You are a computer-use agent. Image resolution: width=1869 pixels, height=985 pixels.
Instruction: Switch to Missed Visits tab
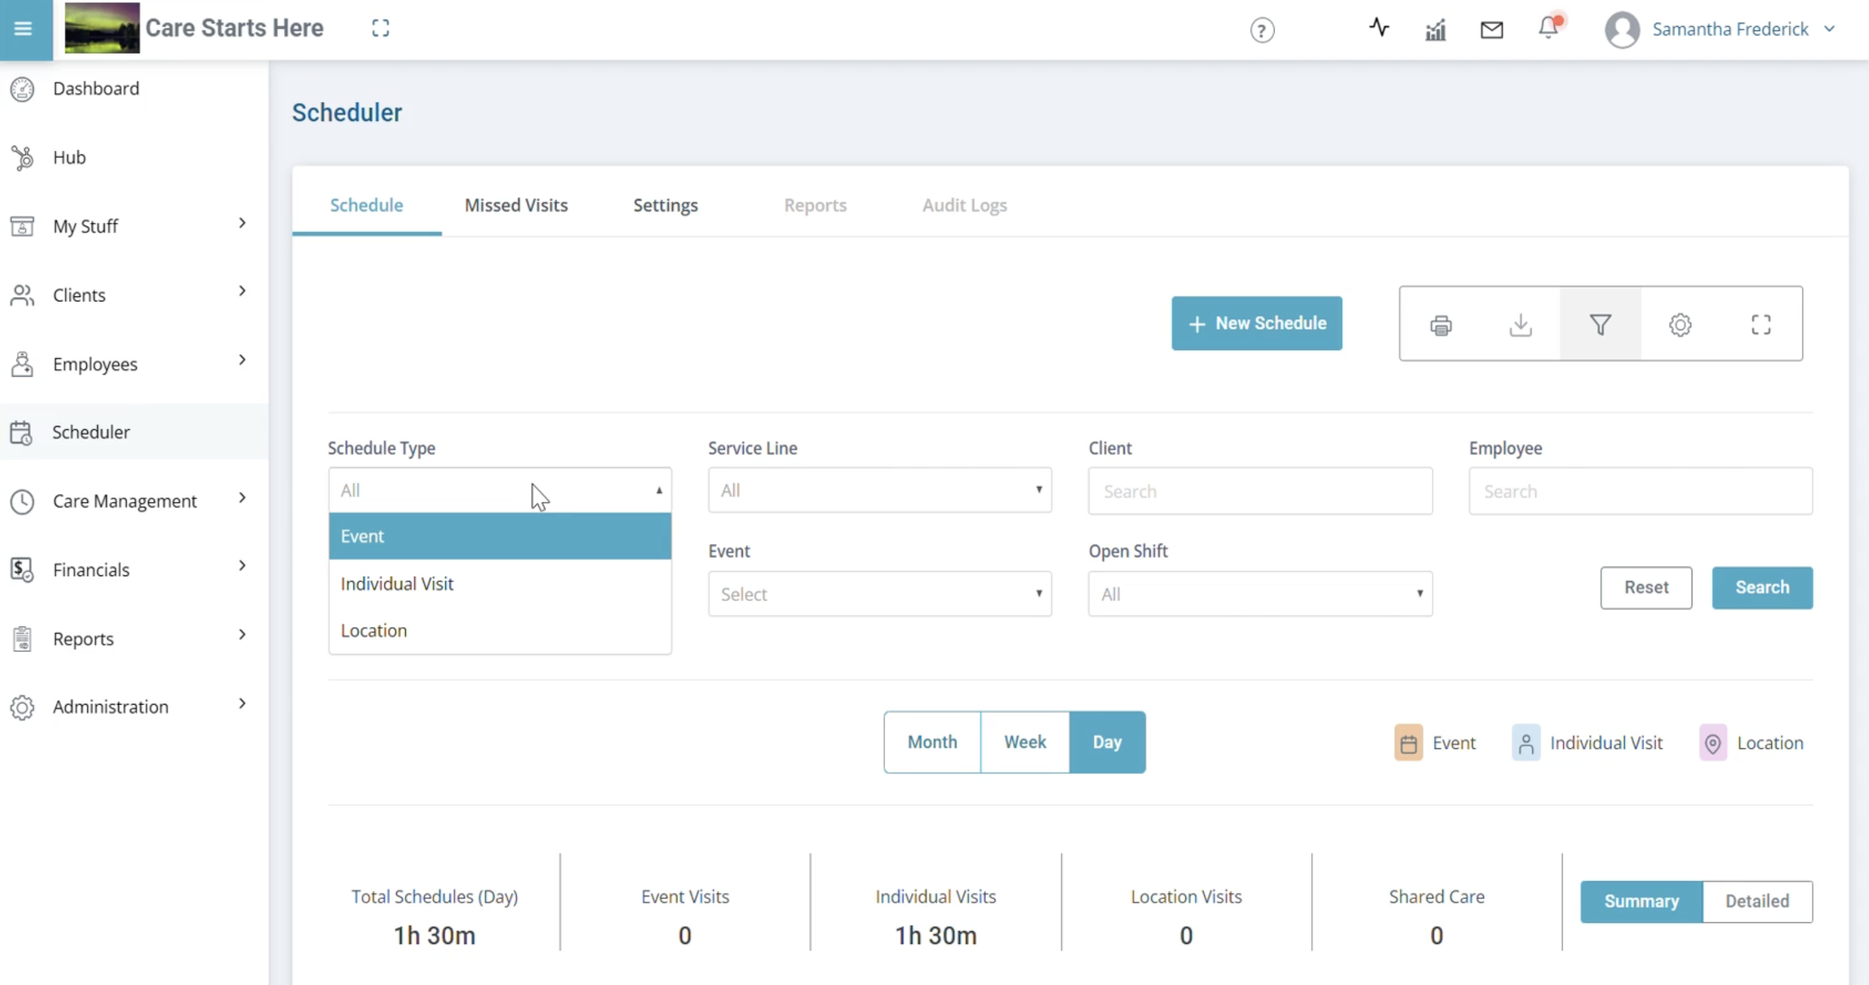tap(516, 205)
